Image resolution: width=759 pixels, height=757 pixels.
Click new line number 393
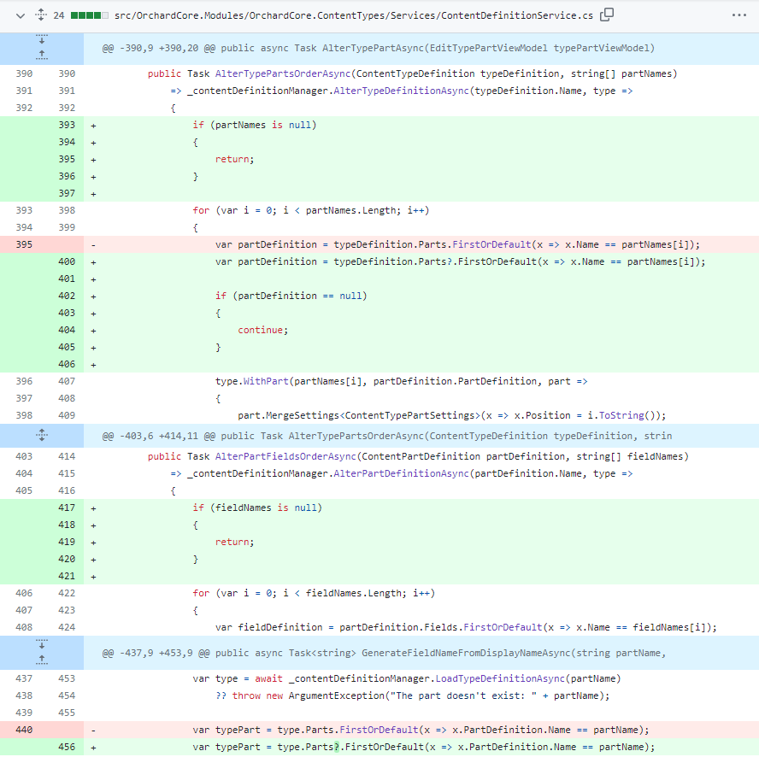tap(67, 125)
